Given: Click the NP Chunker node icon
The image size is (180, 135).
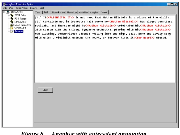Looking at the screenshot, I should [x=12, y=22].
